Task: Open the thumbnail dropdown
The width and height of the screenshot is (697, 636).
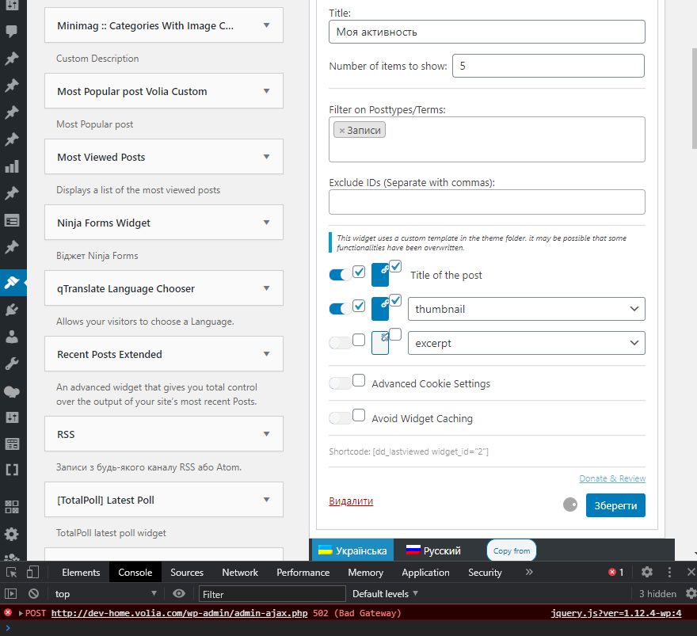Action: (x=526, y=309)
